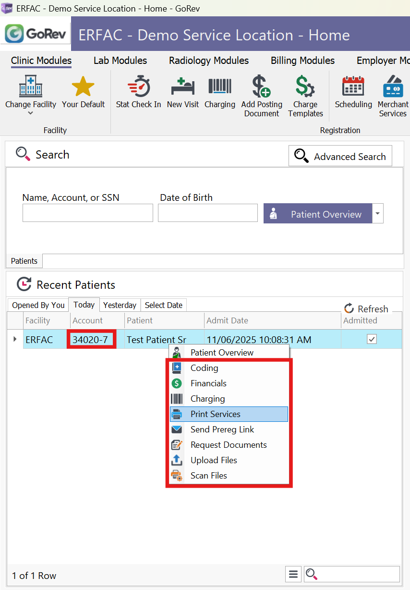
Task: Select Print Services in context menu
Action: click(215, 414)
